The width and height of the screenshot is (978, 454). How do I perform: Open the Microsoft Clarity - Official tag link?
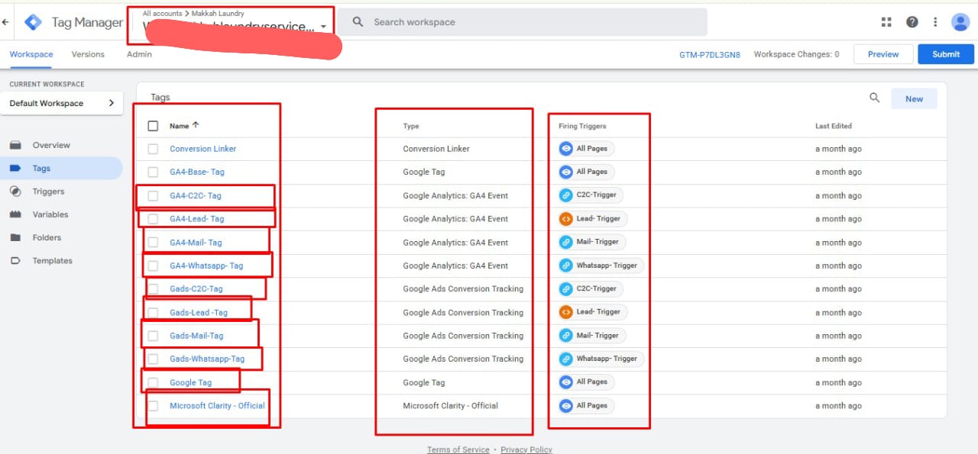pos(217,406)
